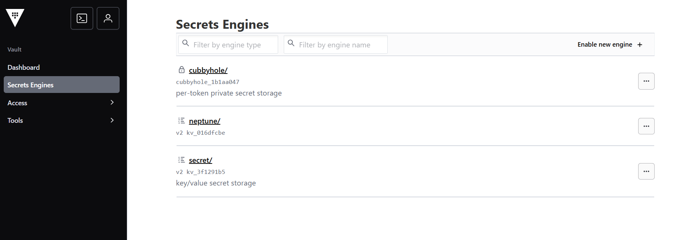The width and height of the screenshot is (698, 240).
Task: Open the cubbyhole/ engine link
Action: [x=208, y=70]
